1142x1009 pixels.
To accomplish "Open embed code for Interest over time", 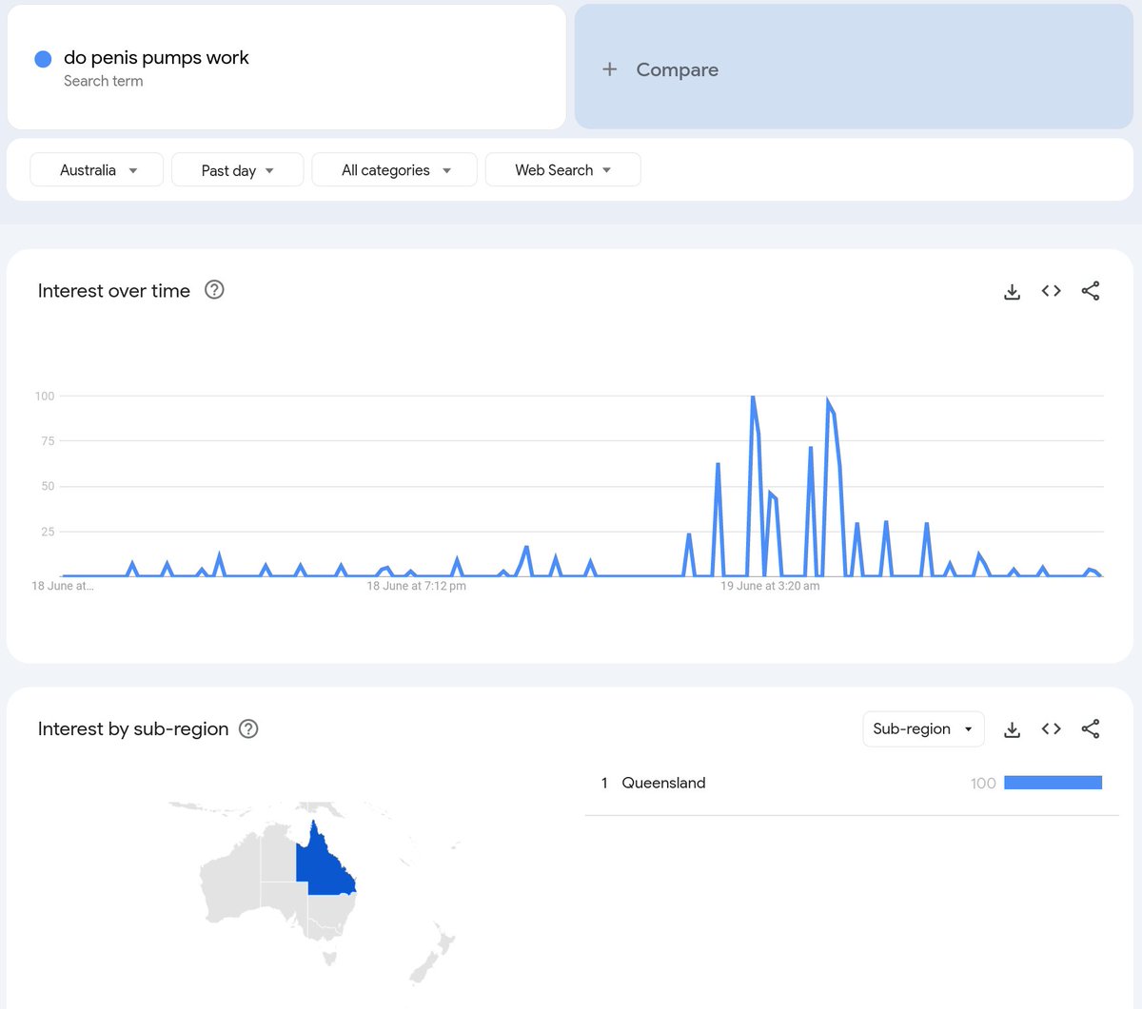I will (x=1051, y=291).
